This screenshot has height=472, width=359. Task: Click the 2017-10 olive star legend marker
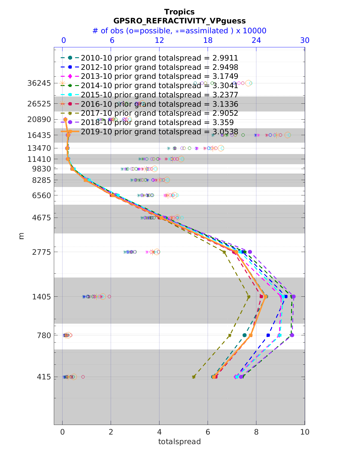click(70, 113)
